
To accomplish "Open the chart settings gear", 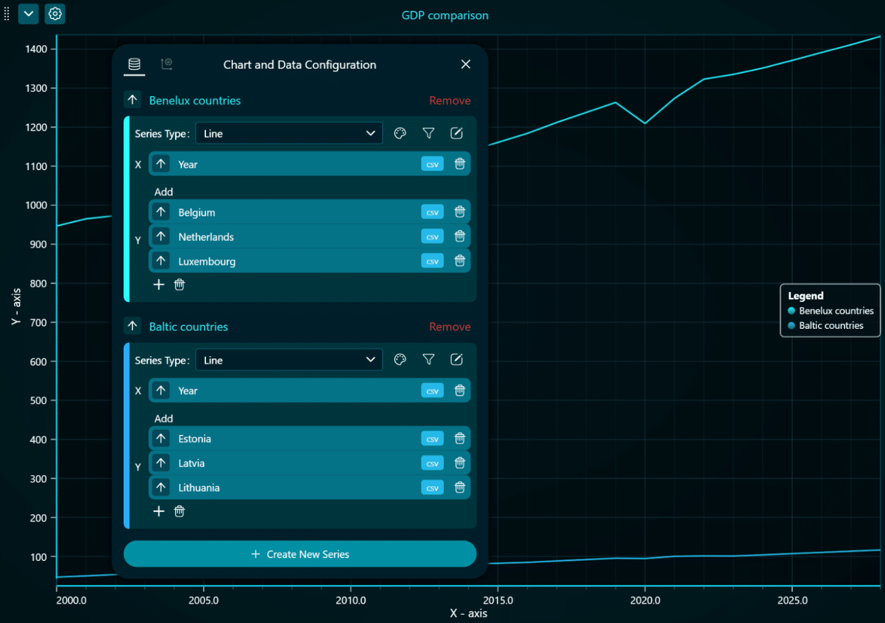I will click(x=55, y=14).
